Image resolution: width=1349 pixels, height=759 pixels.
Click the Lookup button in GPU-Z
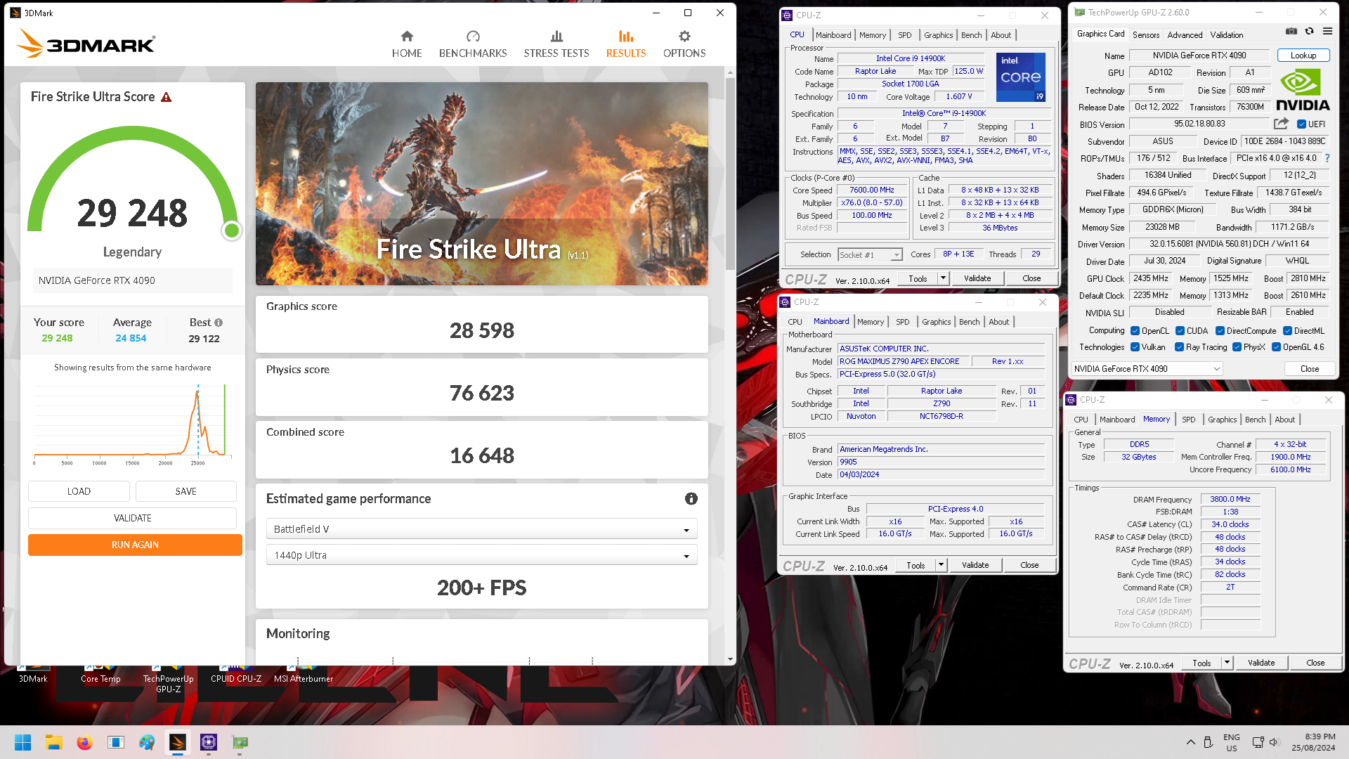click(x=1303, y=56)
